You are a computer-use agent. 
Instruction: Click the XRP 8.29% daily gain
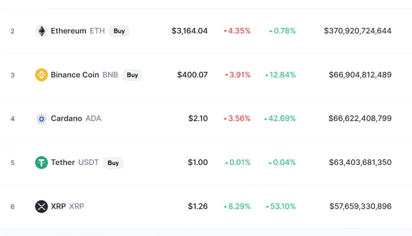click(x=237, y=206)
